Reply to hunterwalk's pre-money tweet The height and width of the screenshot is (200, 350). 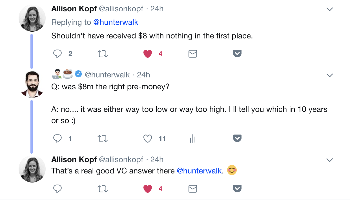(57, 138)
